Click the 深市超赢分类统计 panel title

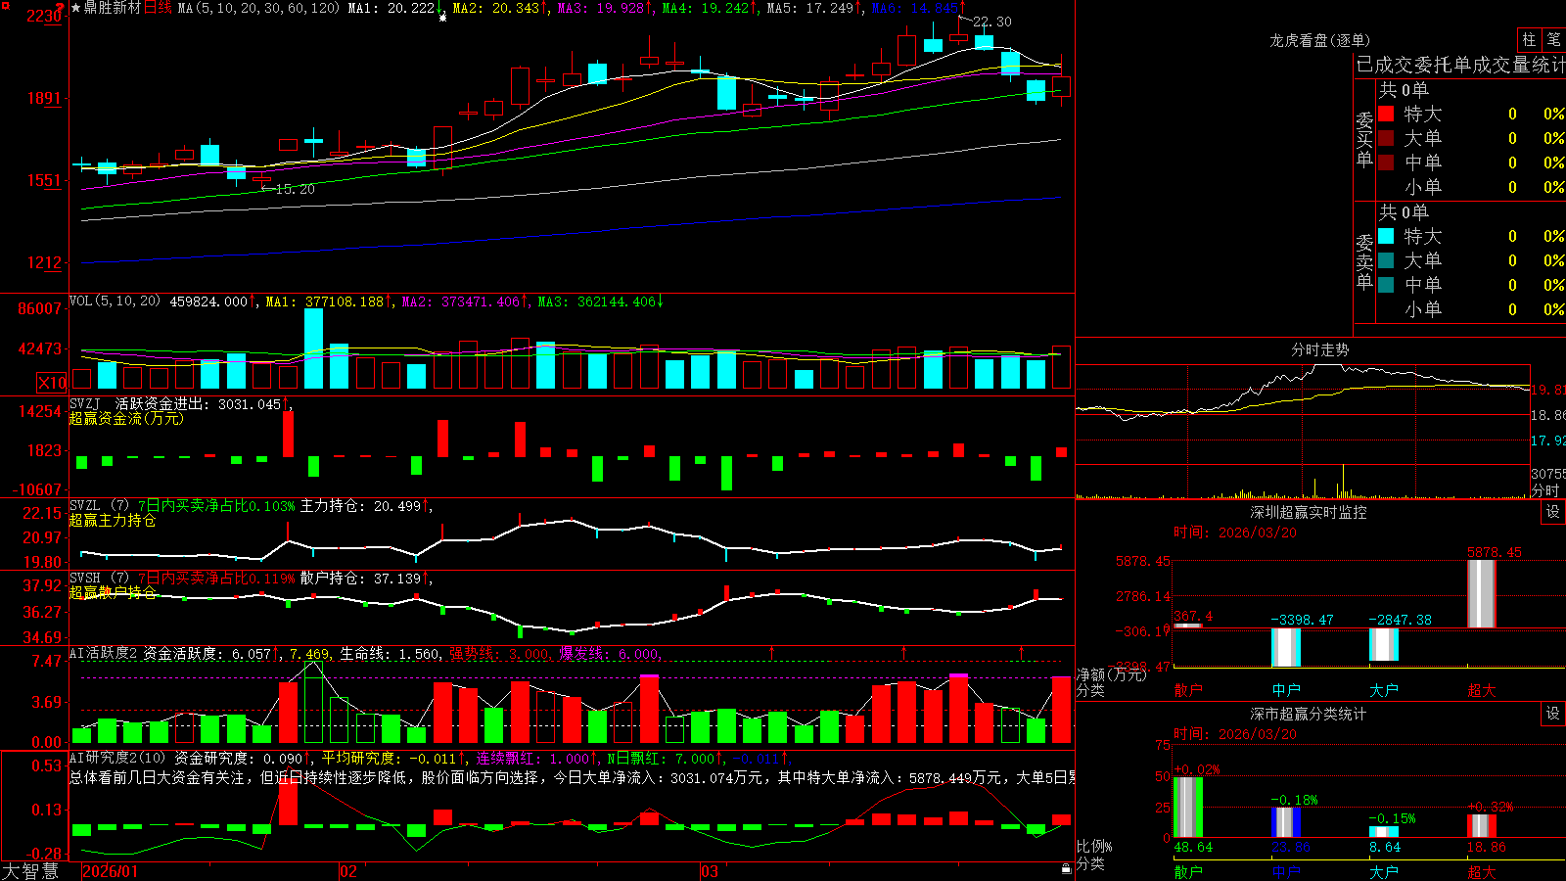pos(1308,714)
